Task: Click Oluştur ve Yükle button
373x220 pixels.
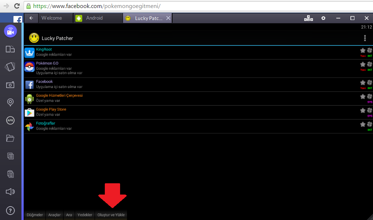Action: pos(111,215)
